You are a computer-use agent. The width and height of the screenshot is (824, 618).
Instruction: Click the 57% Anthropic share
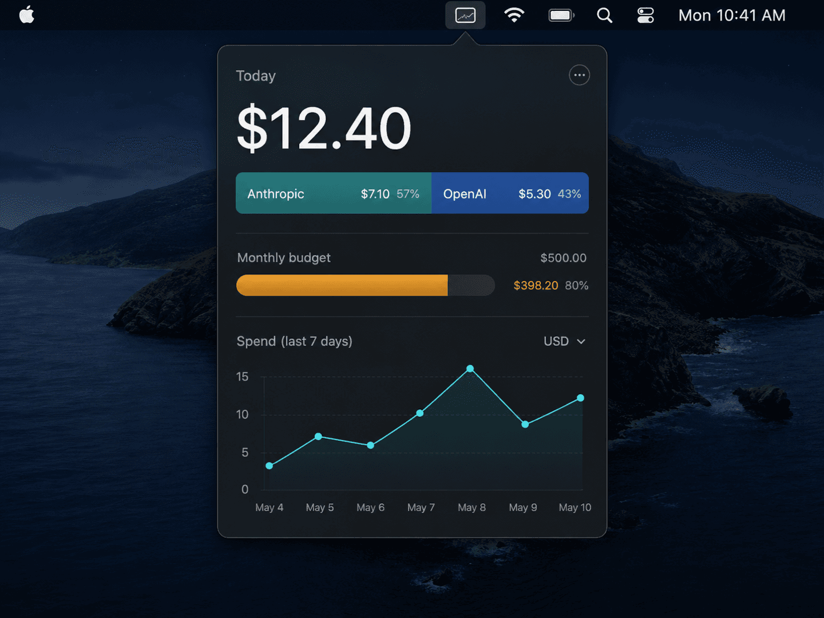click(408, 194)
